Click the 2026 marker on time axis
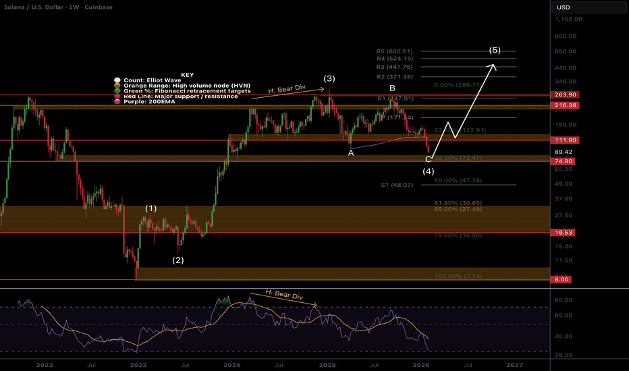Viewport: 629px width, 371px height. coord(420,364)
